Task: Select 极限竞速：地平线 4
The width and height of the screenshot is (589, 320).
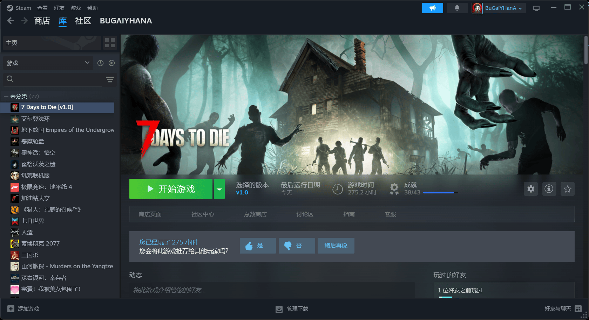Action: point(58,187)
